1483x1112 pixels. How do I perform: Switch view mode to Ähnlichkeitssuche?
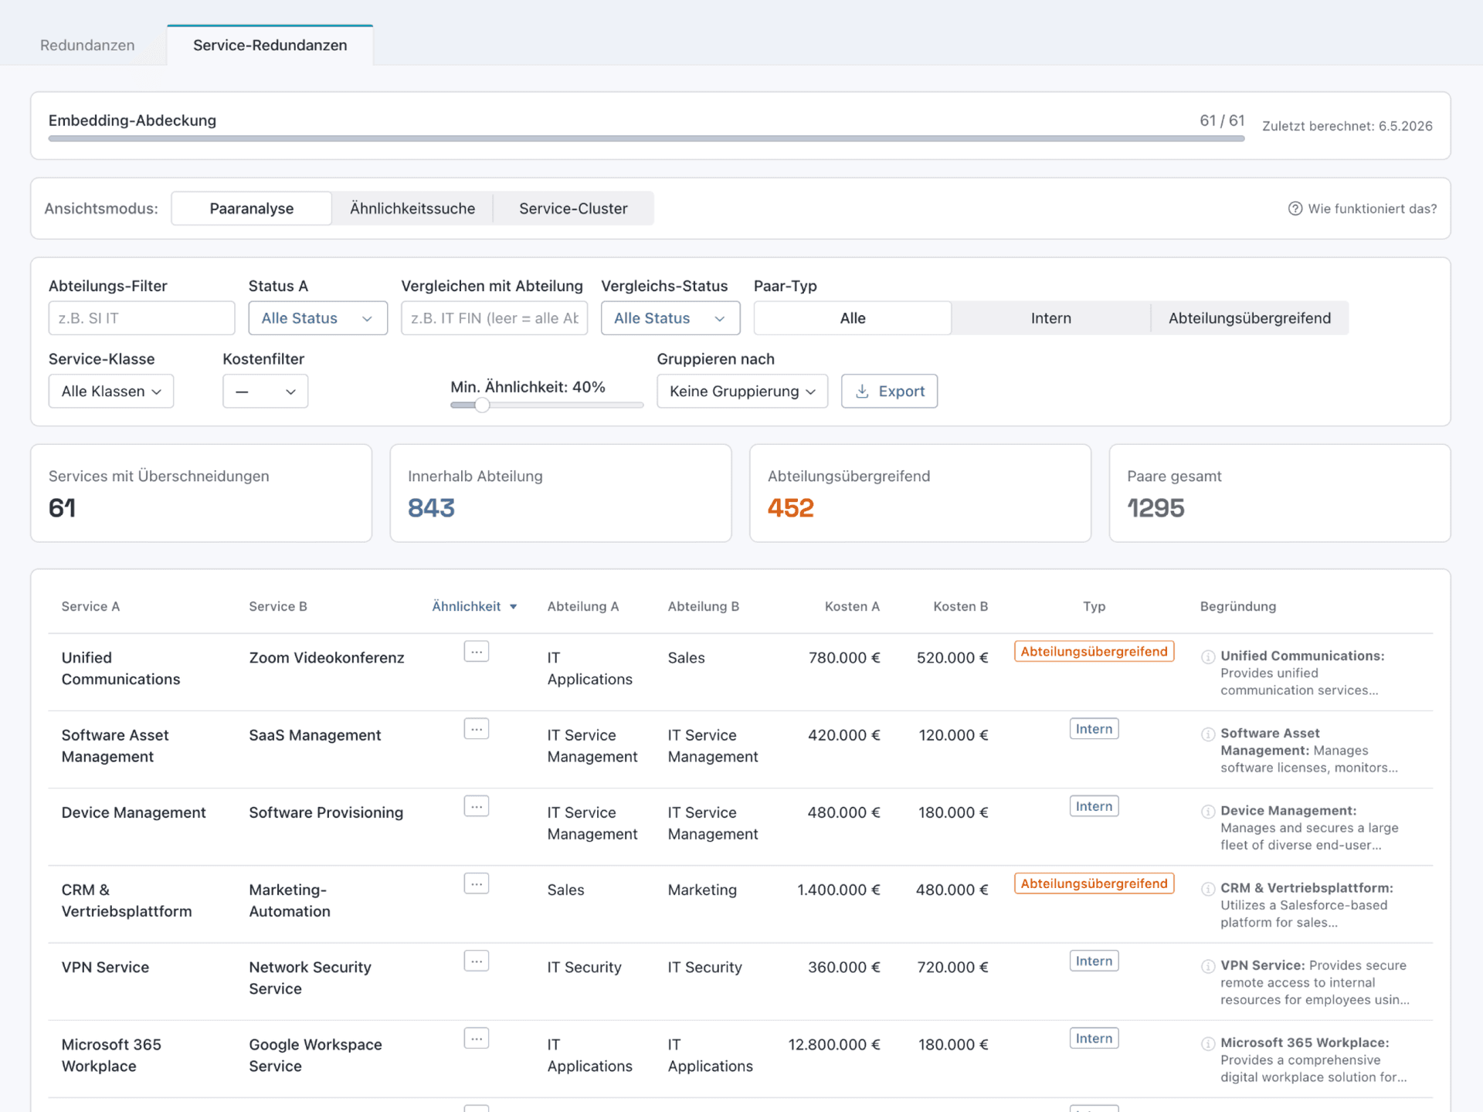click(412, 208)
